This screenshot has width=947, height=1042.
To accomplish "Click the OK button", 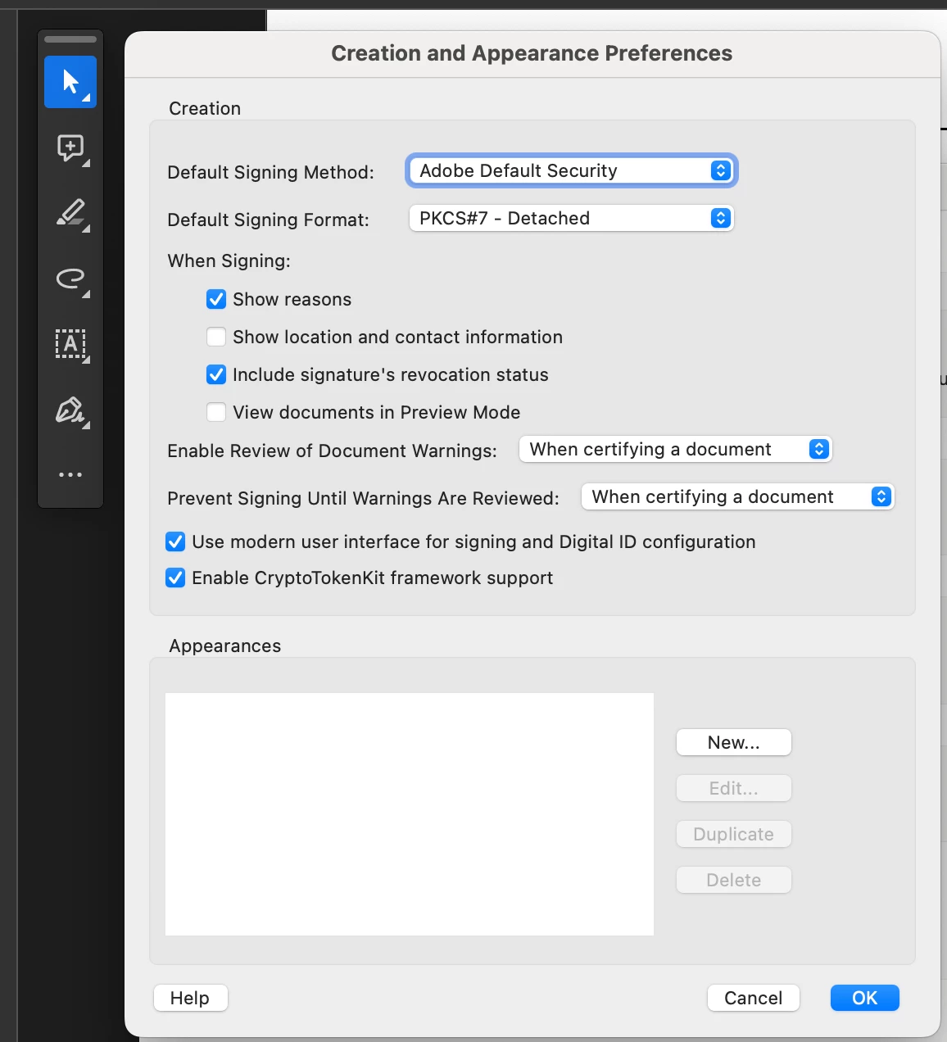I will click(865, 998).
